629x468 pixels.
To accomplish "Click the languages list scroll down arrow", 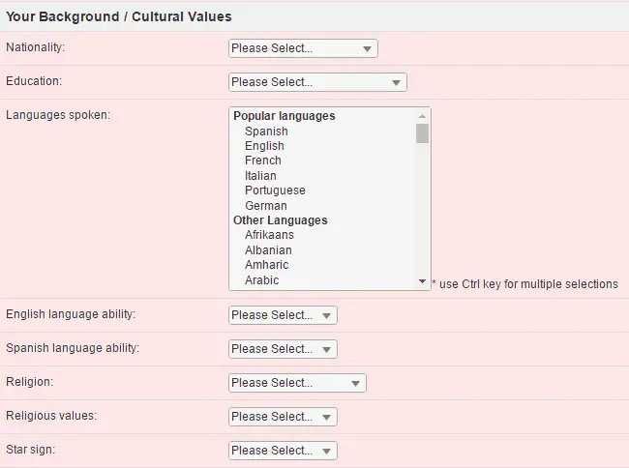I will (x=422, y=281).
